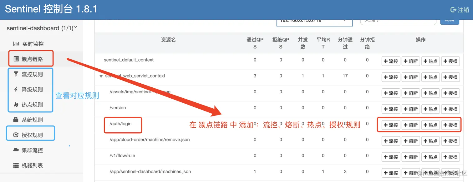Open 机器列表 in the sidebar
This screenshot has width=473, height=182.
32,165
